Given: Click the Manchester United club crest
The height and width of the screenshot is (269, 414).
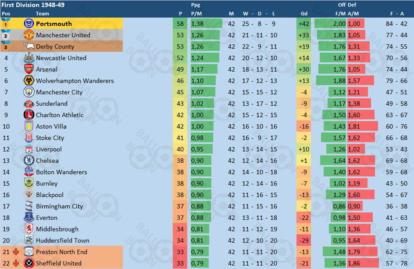Looking at the screenshot, I should [29, 35].
